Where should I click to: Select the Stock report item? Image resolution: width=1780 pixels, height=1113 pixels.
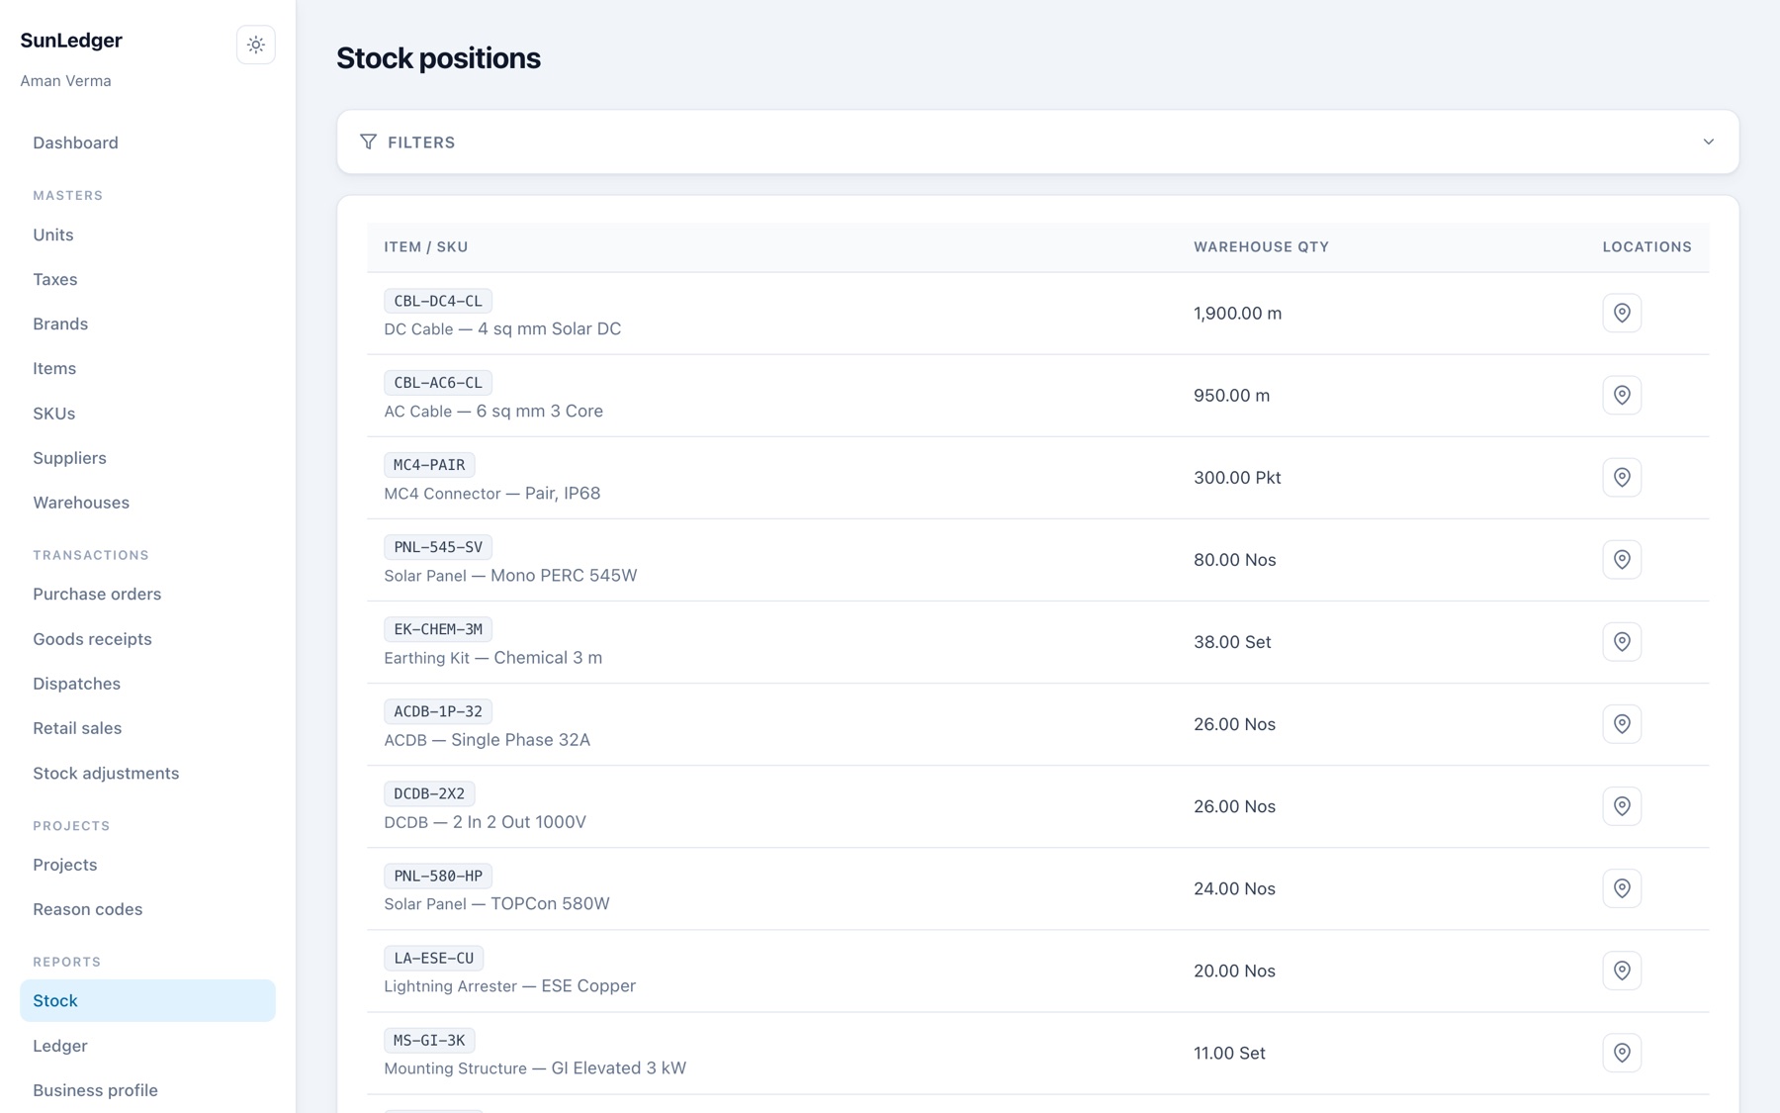click(x=147, y=1000)
